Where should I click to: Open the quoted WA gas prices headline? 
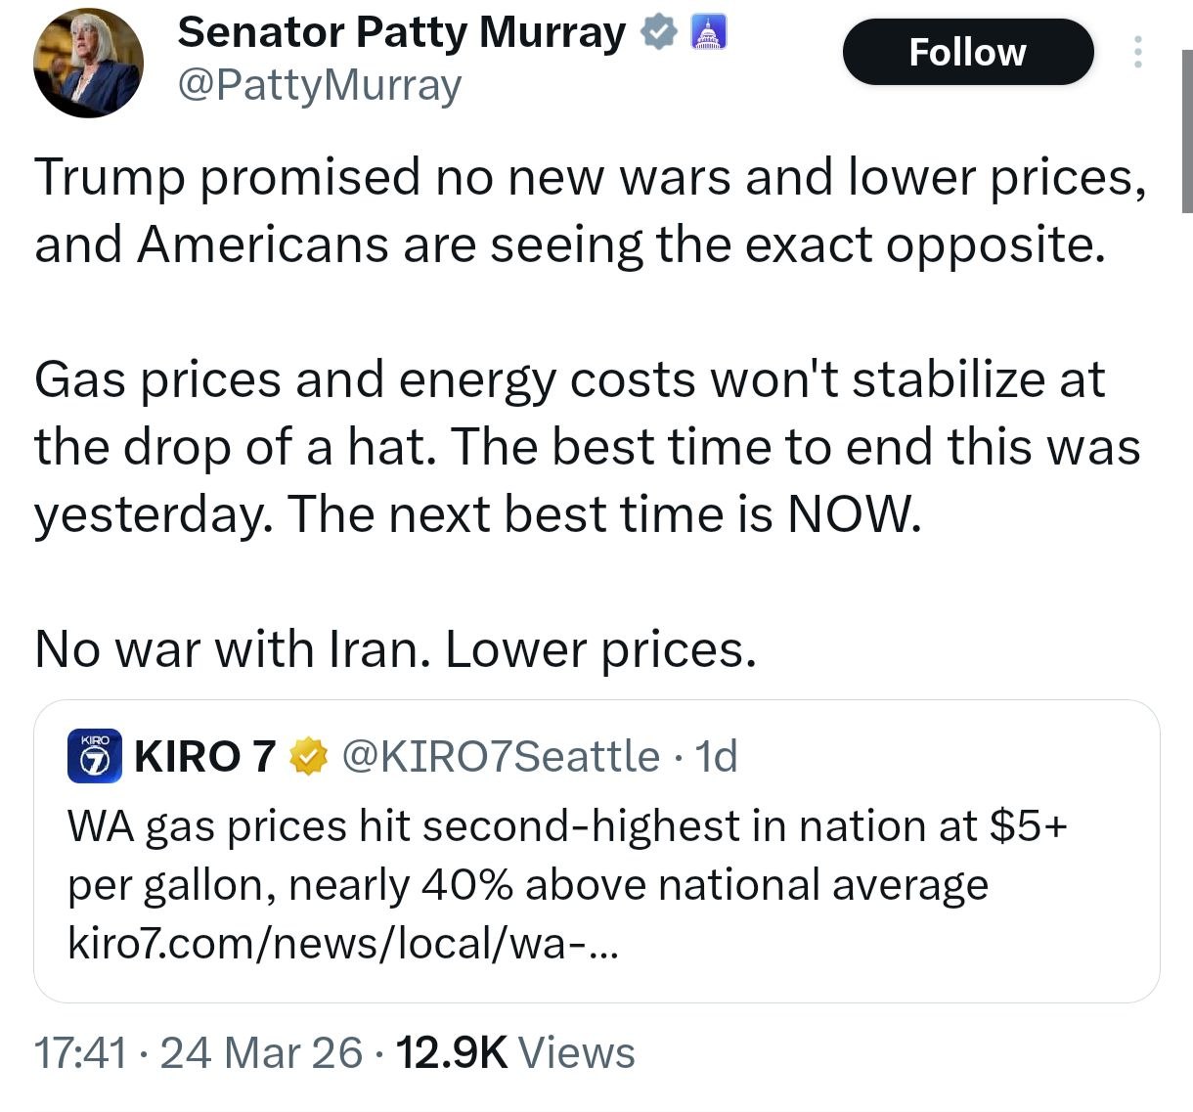[567, 855]
